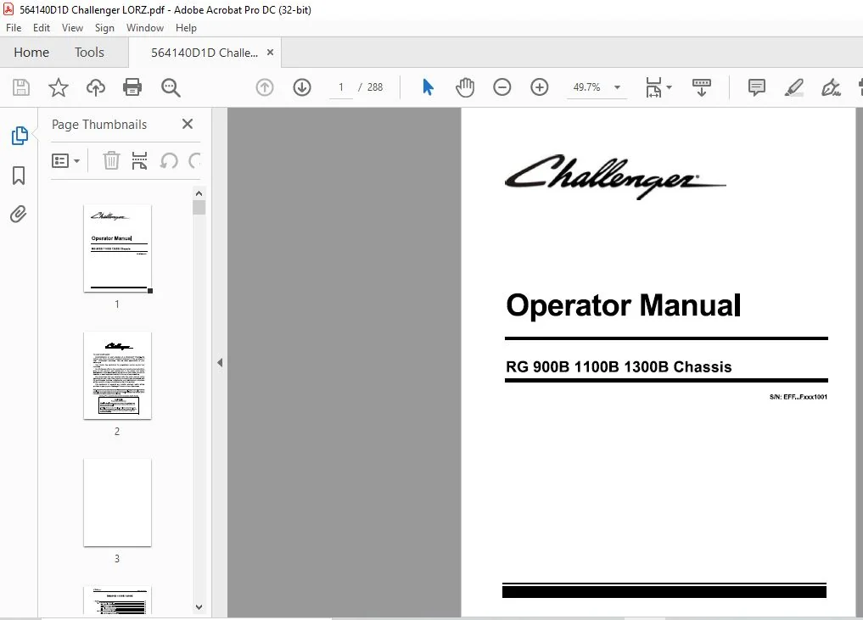This screenshot has height=620, width=863.
Task: Collapse the navigation pane with the arrow
Action: click(x=220, y=362)
